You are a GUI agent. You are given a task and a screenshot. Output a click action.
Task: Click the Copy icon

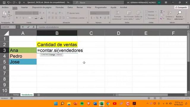pos(9,15)
